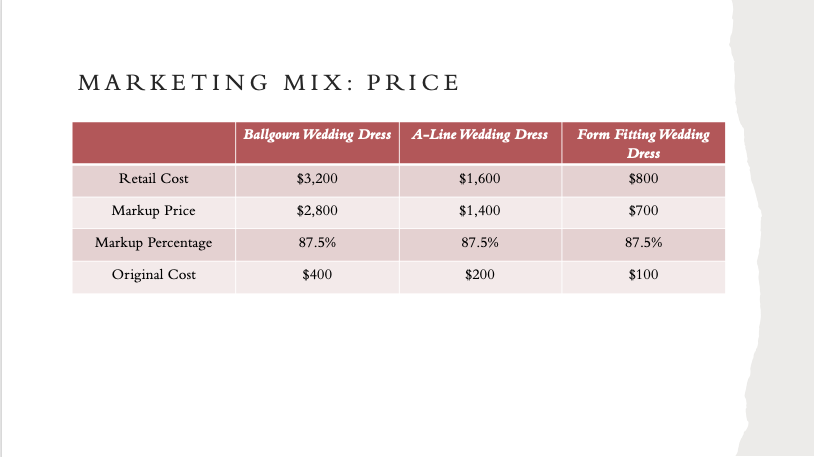814x457 pixels.
Task: Select the Markup Percentage row label
Action: click(153, 242)
